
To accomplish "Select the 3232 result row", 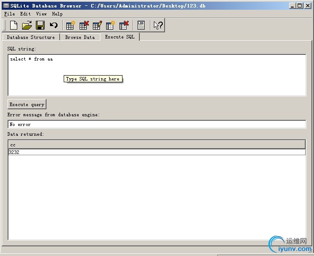I will click(157, 152).
